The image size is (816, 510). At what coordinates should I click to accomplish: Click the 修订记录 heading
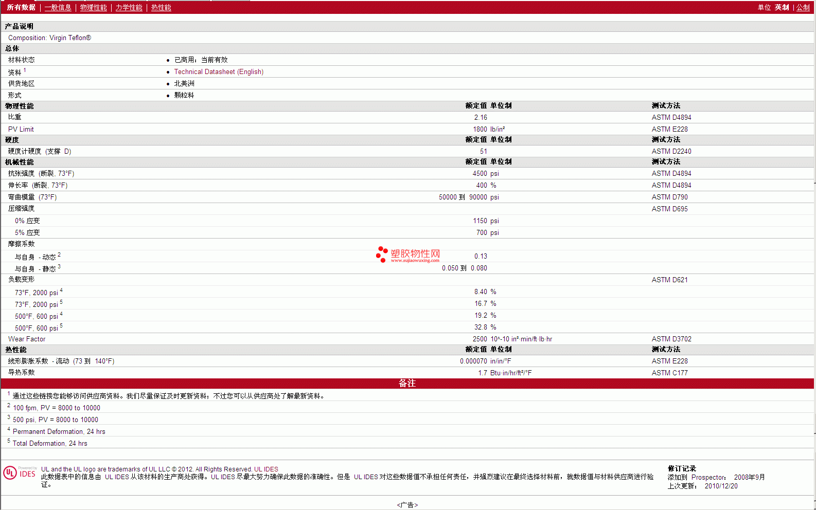(682, 468)
